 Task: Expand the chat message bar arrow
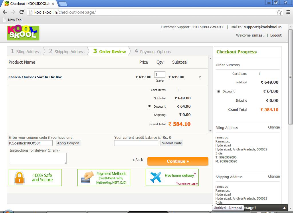click(x=284, y=208)
